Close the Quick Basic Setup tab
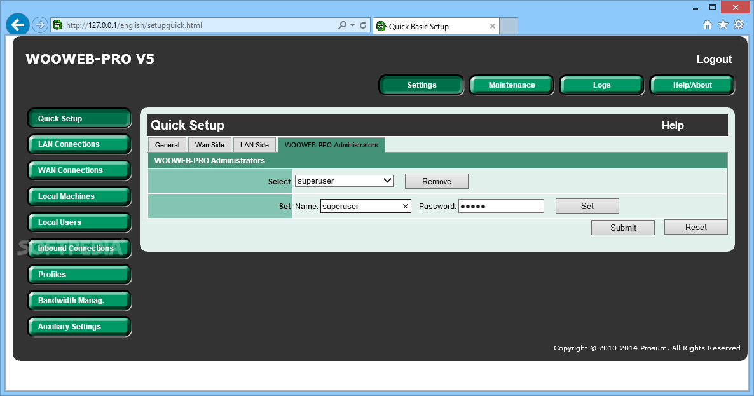Viewport: 754px width, 396px height. click(x=493, y=27)
